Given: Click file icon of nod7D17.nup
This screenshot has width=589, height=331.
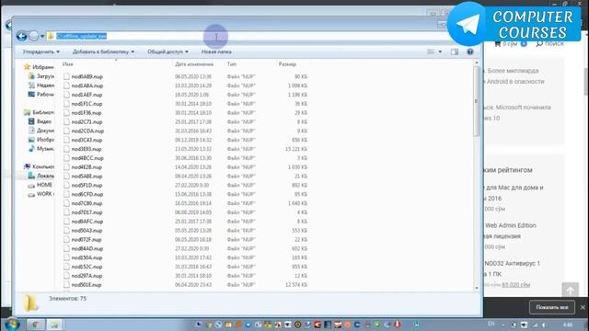Looking at the screenshot, I should click(x=66, y=212).
